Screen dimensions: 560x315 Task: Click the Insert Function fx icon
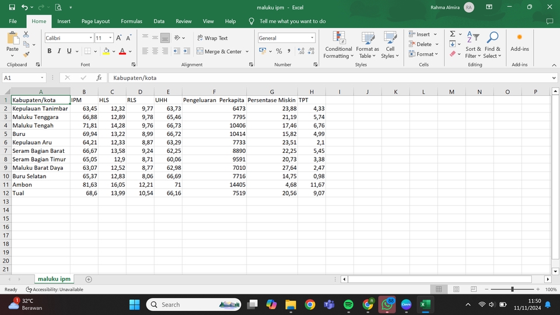coord(99,78)
